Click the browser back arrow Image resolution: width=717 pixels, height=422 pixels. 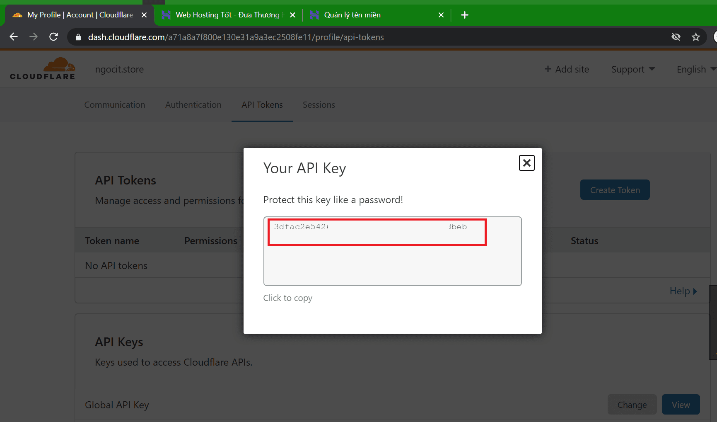[x=14, y=37]
